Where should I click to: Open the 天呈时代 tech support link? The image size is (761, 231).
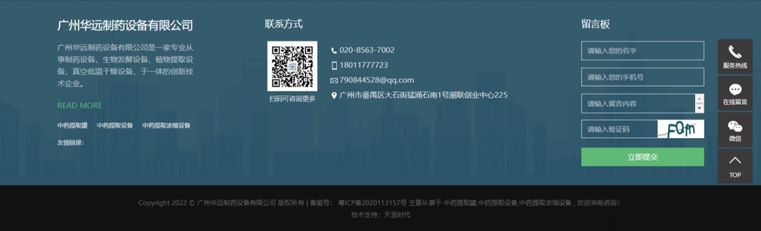(397, 215)
